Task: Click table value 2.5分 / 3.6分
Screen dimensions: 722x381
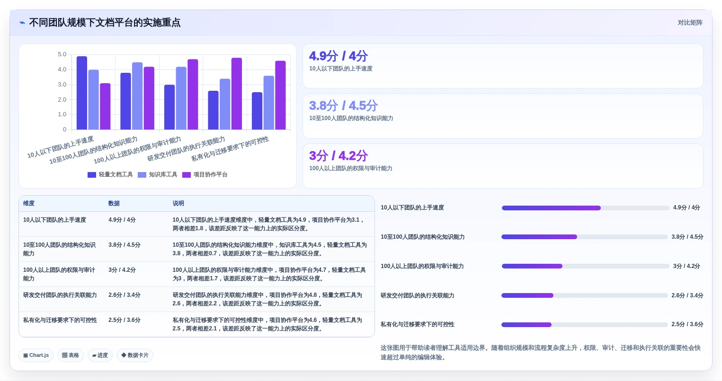Action: tap(125, 320)
